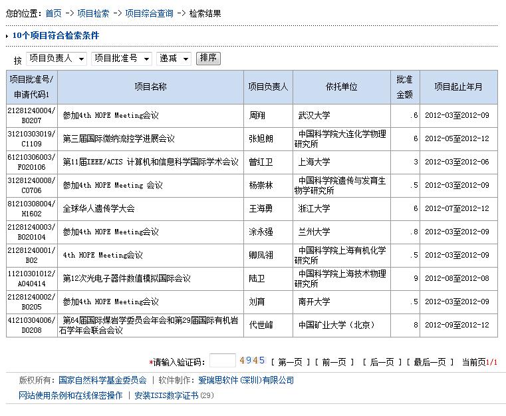Select project number 81210308004/H1602
This screenshot has width=506, height=416.
coord(32,208)
